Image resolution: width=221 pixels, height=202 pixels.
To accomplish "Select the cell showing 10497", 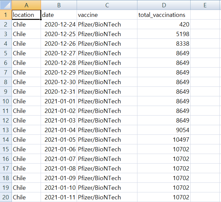I will click(x=164, y=139).
